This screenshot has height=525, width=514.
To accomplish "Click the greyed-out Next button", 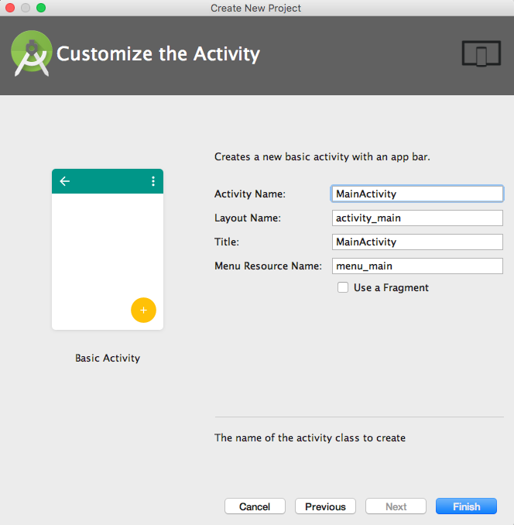I will (x=396, y=506).
